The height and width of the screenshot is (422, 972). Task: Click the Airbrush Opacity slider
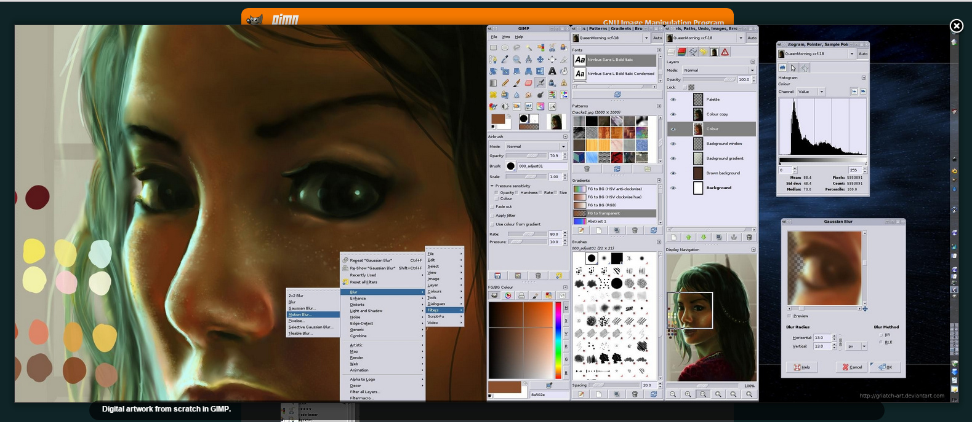pos(526,156)
